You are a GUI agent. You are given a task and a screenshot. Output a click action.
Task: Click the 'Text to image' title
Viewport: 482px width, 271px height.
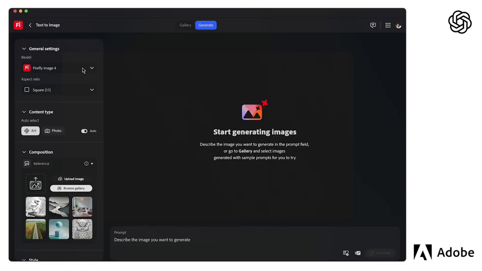coord(48,25)
